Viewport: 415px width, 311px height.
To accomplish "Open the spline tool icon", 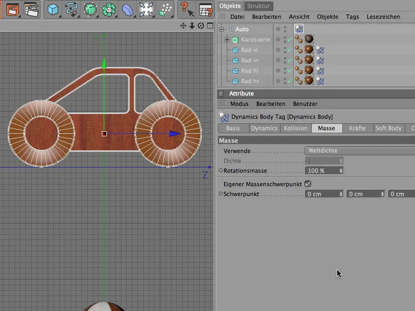I will 71,9.
